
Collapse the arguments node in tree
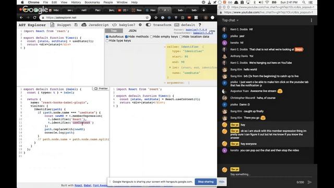165,83
